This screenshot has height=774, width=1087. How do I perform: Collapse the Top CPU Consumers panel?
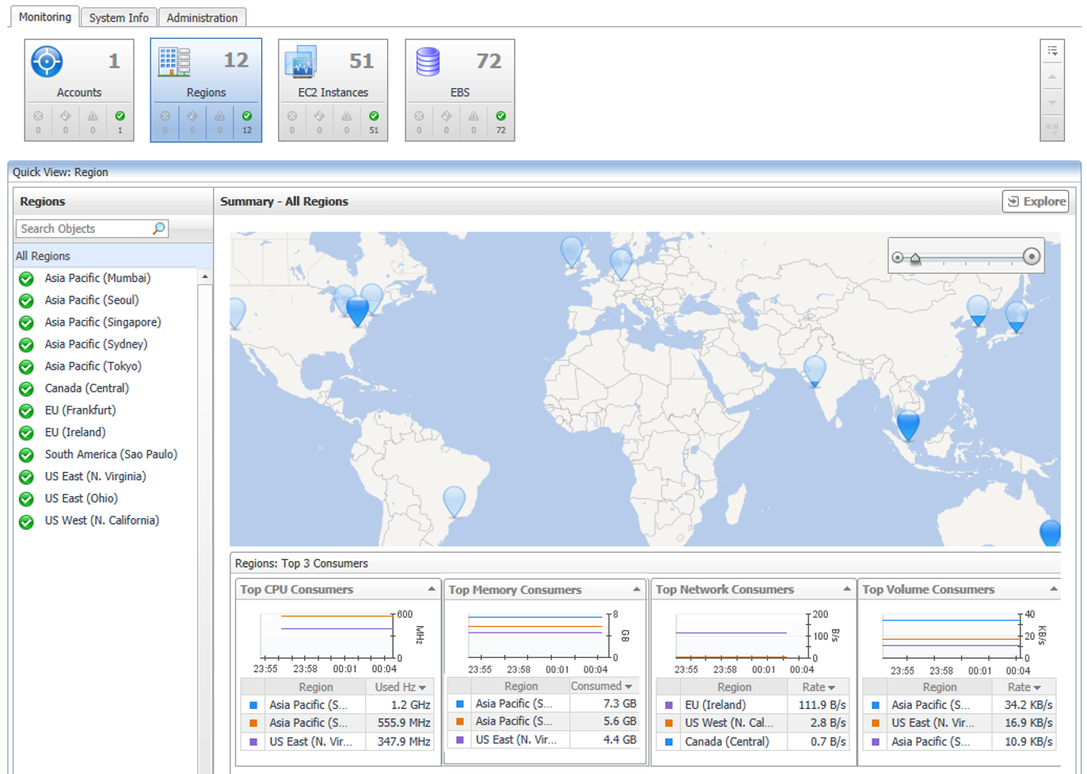[x=431, y=589]
